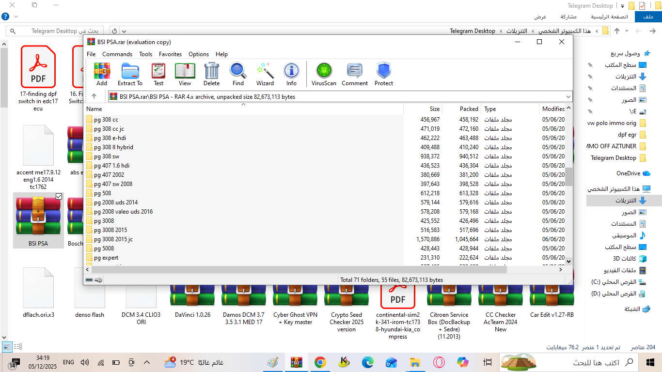Open the File menu in WinRAR
Image resolution: width=662 pixels, height=372 pixels.
click(x=91, y=54)
